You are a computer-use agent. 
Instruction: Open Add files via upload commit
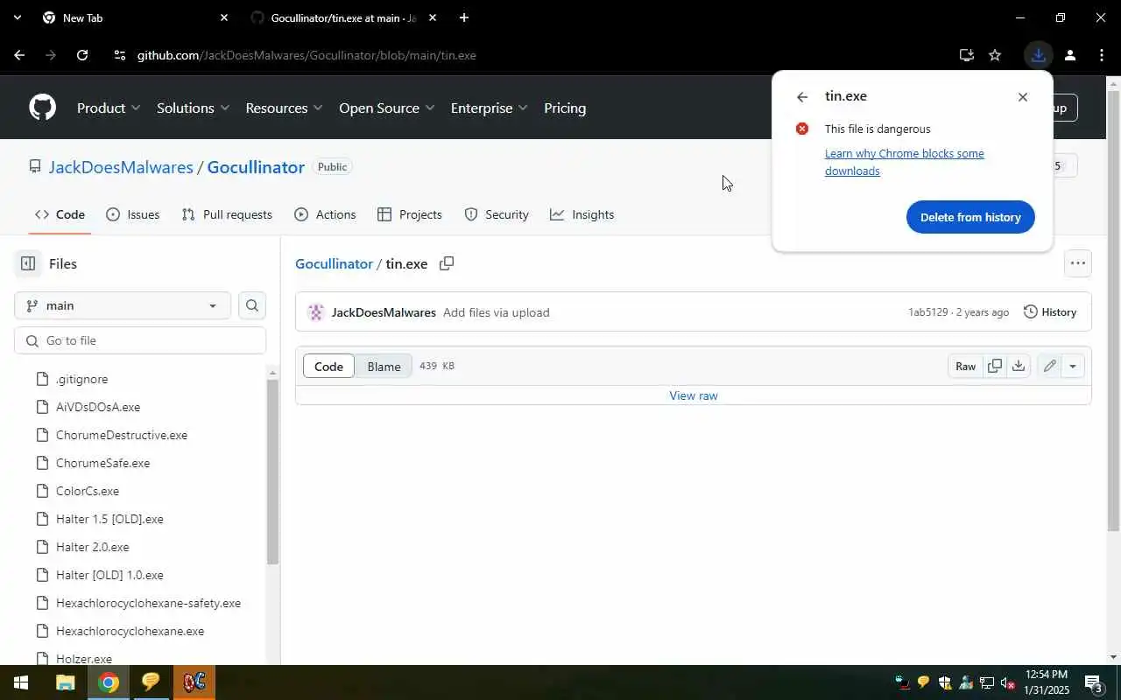(496, 312)
